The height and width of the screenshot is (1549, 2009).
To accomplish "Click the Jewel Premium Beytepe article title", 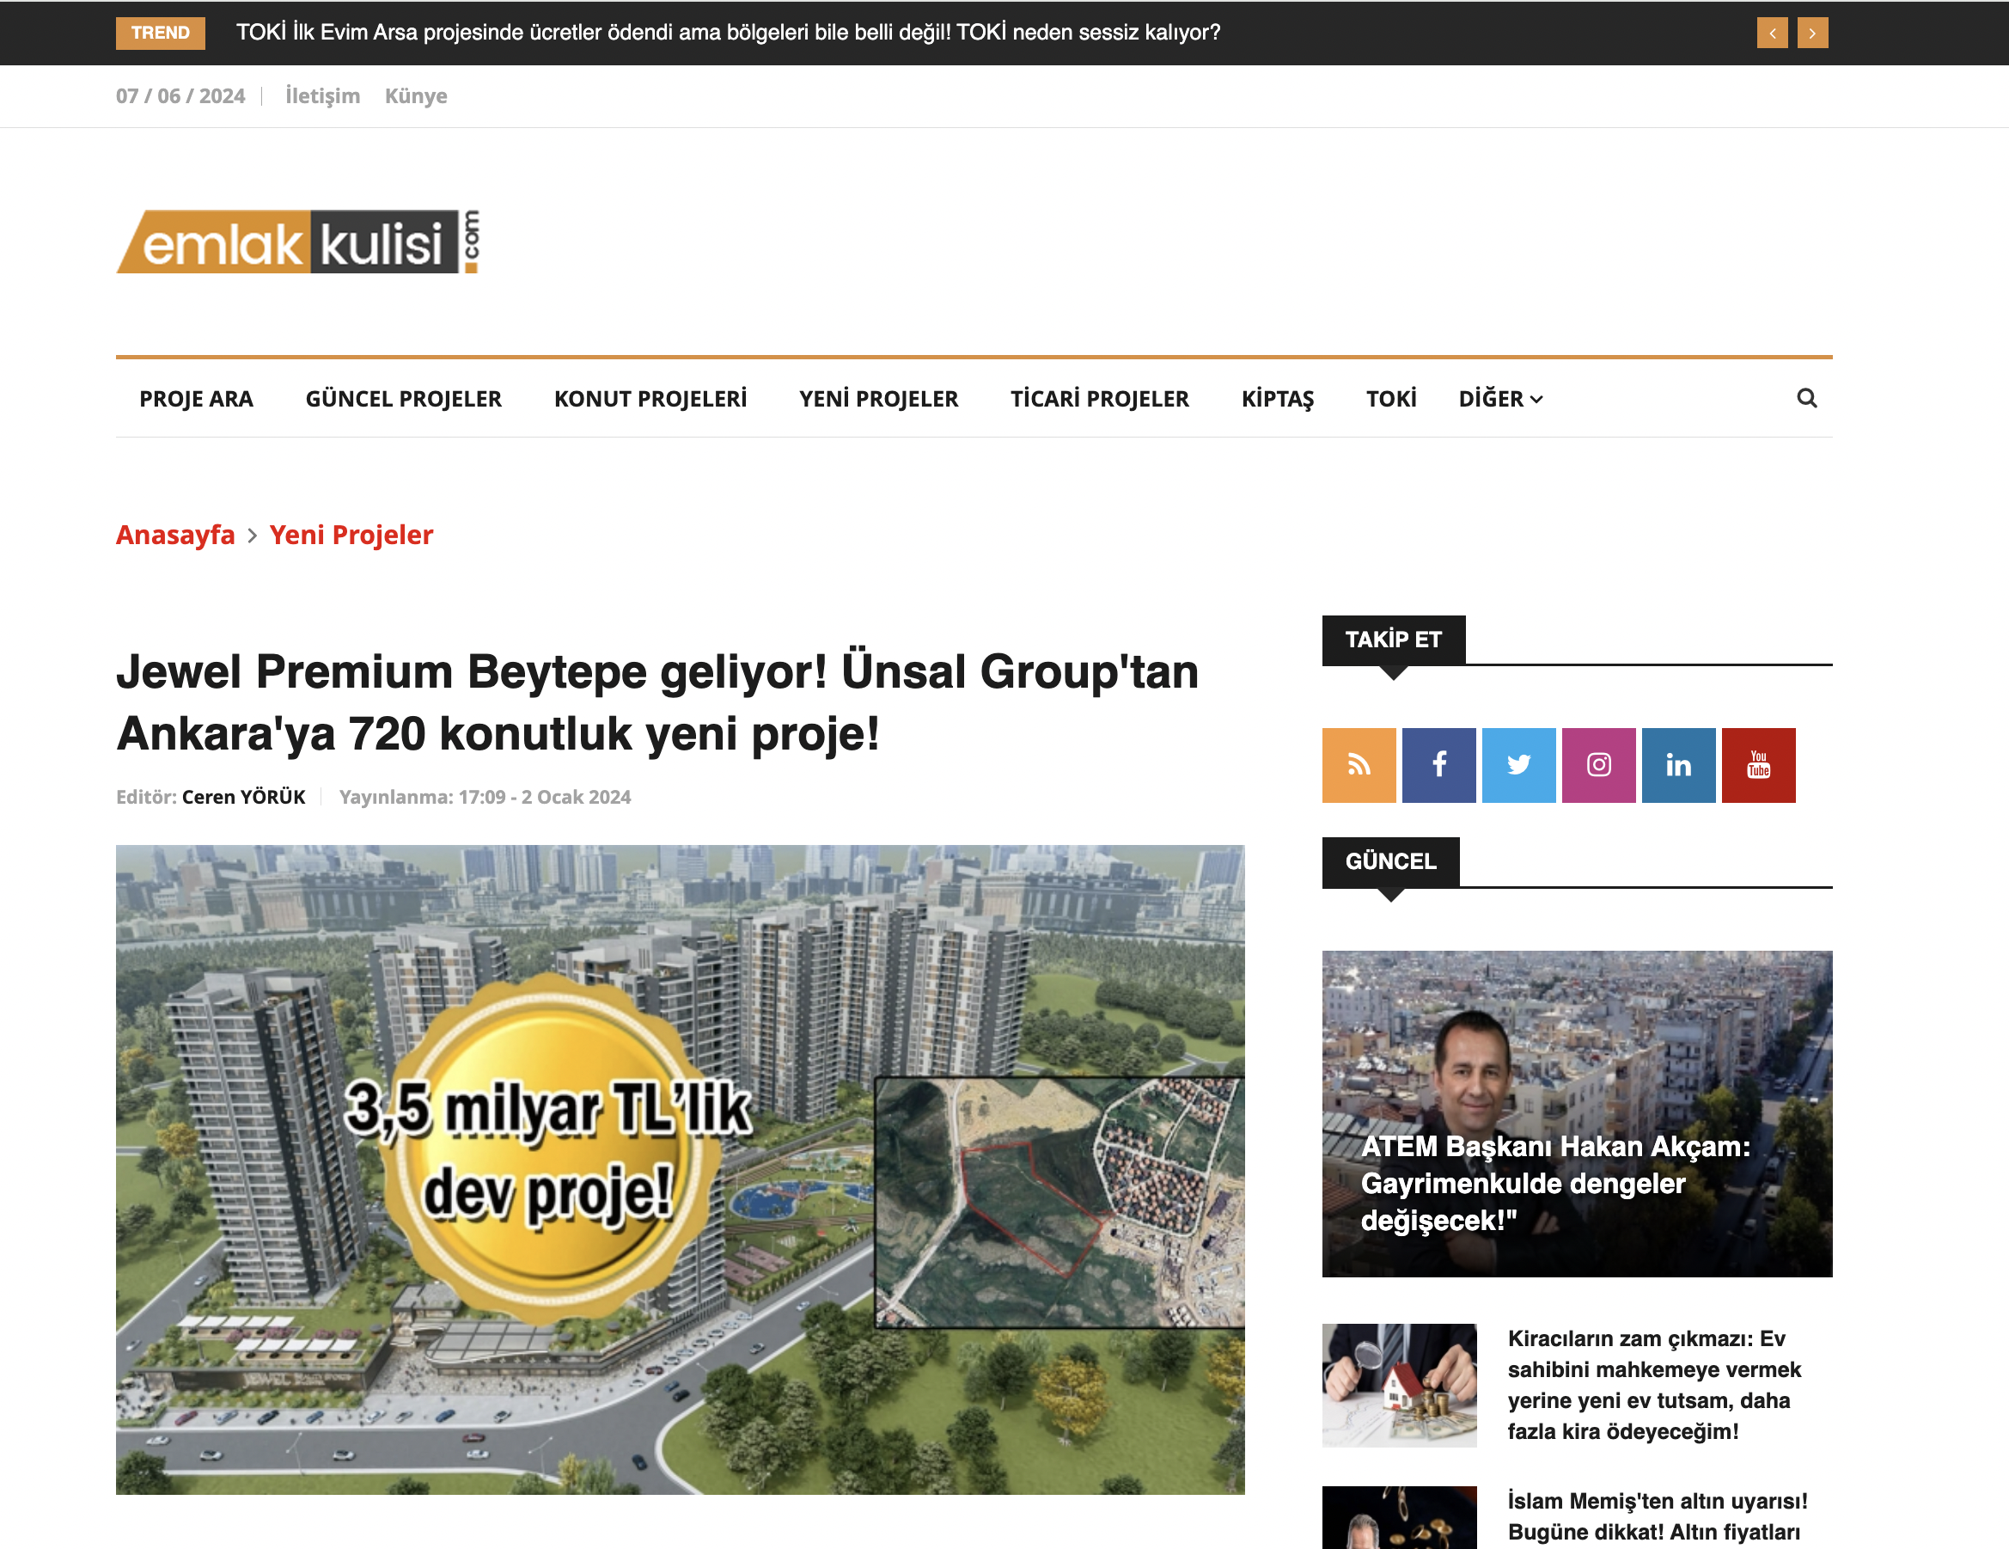I will 657,702.
